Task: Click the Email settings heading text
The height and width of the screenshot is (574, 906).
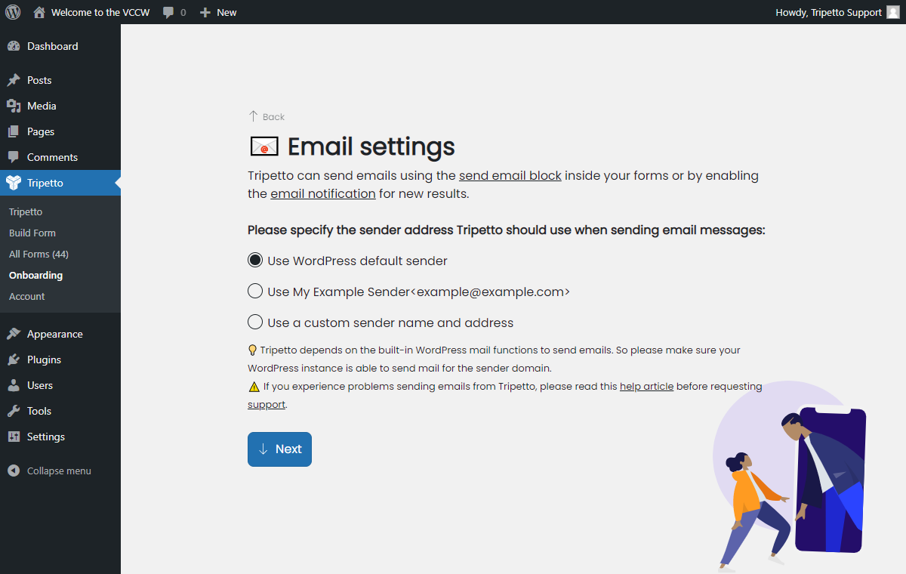Action: coord(371,147)
